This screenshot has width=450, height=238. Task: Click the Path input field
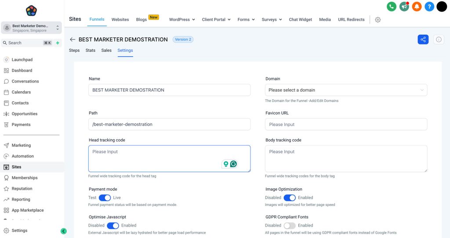169,124
